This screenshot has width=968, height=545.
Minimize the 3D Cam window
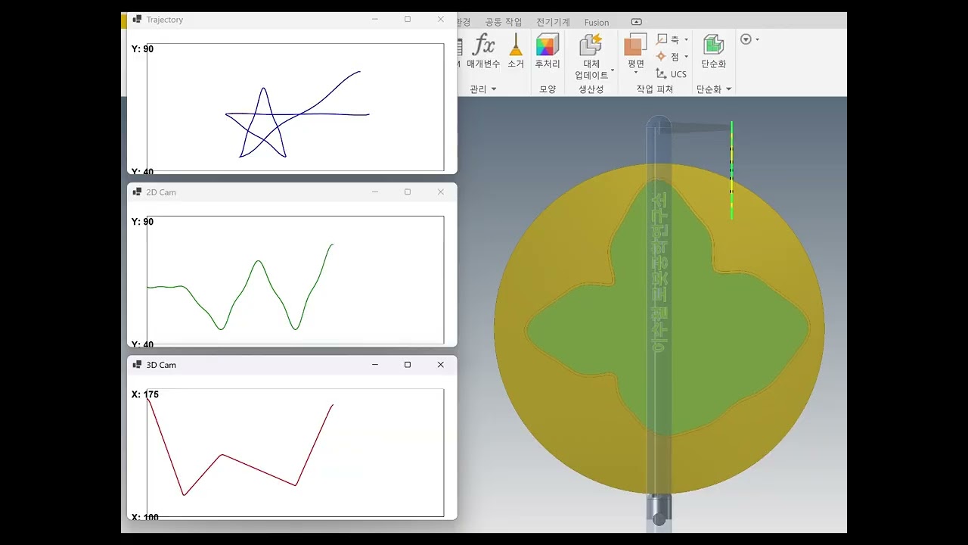click(374, 365)
